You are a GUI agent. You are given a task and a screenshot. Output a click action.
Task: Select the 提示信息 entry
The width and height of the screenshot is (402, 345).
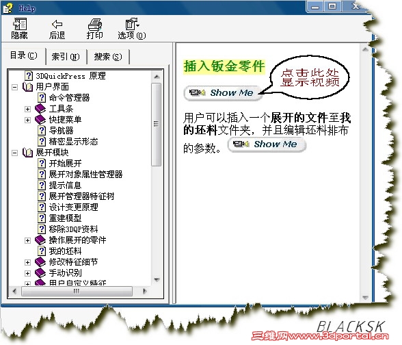(x=65, y=186)
